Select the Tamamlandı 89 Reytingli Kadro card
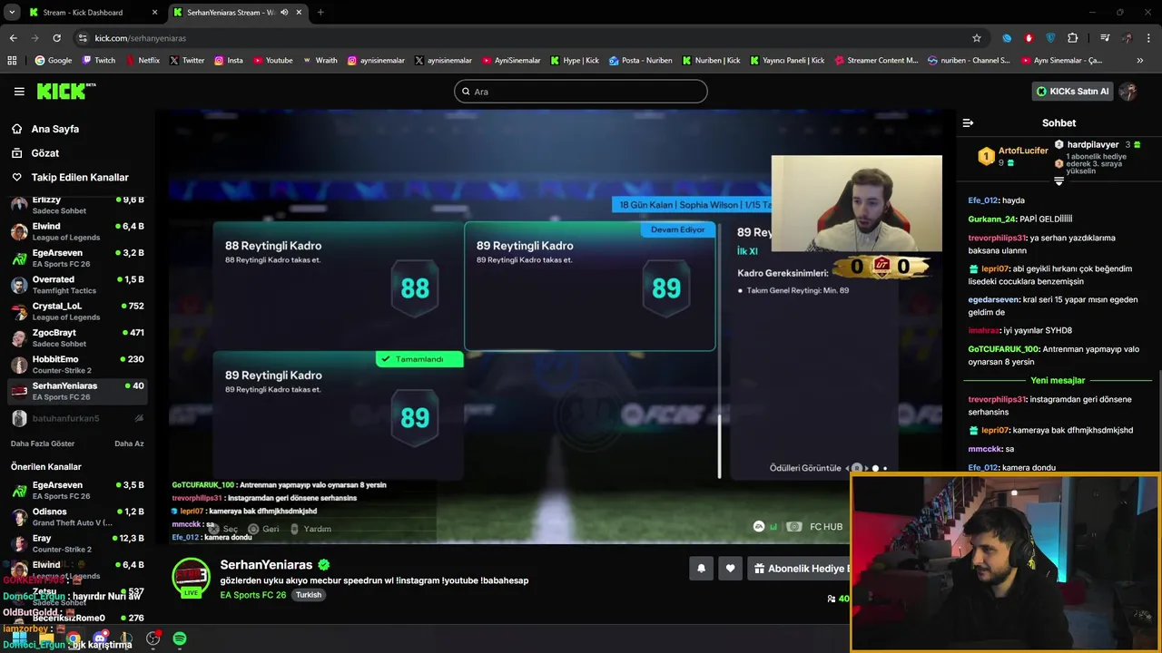 coord(337,415)
